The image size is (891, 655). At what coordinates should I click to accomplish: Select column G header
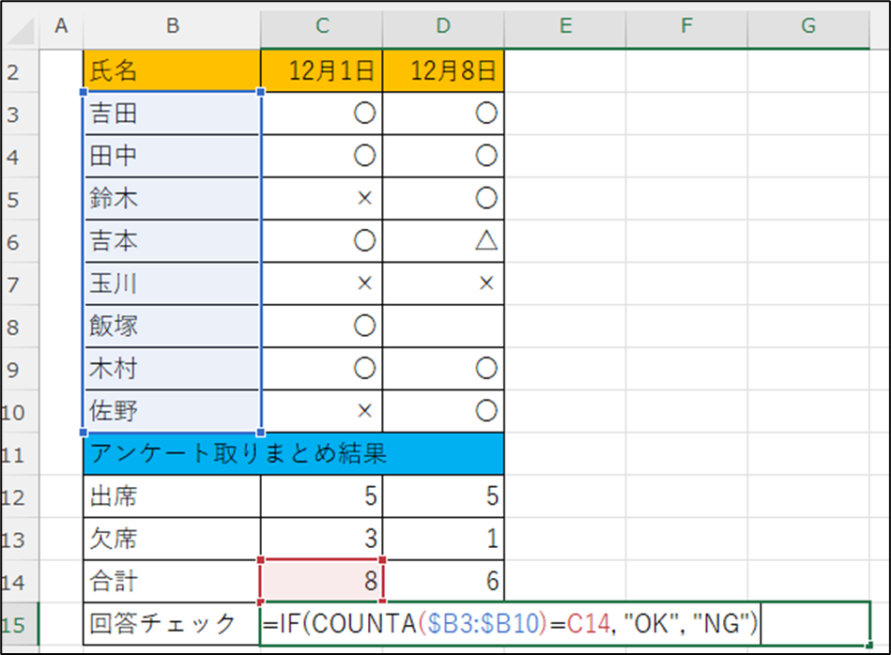pos(808,25)
